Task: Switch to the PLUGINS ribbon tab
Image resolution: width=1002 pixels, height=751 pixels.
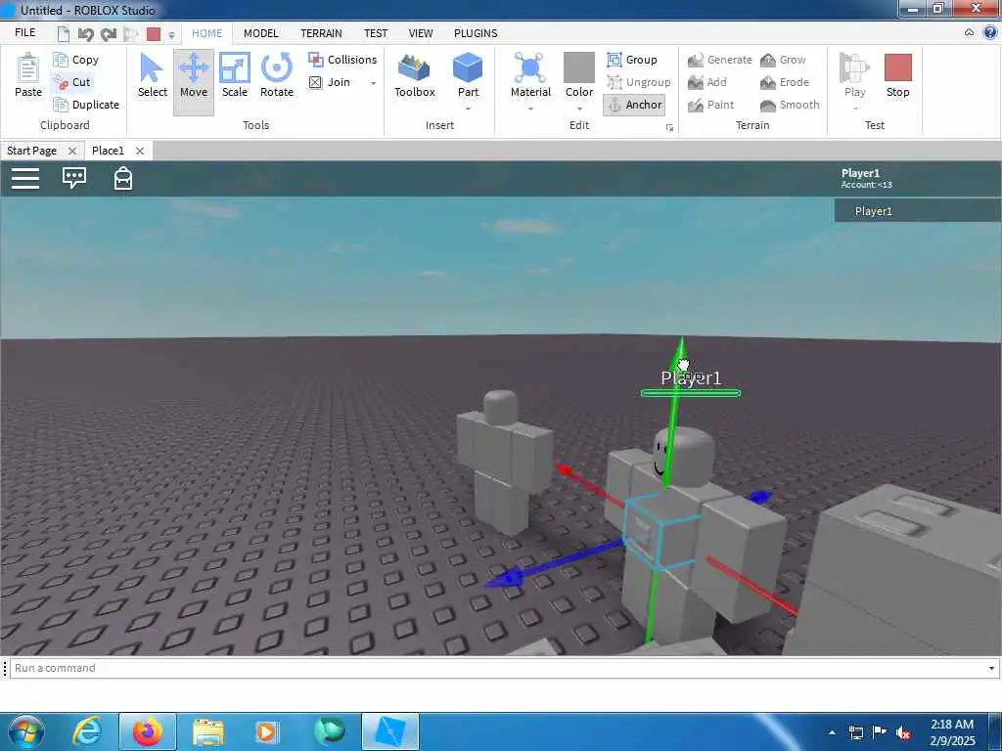Action: (476, 33)
